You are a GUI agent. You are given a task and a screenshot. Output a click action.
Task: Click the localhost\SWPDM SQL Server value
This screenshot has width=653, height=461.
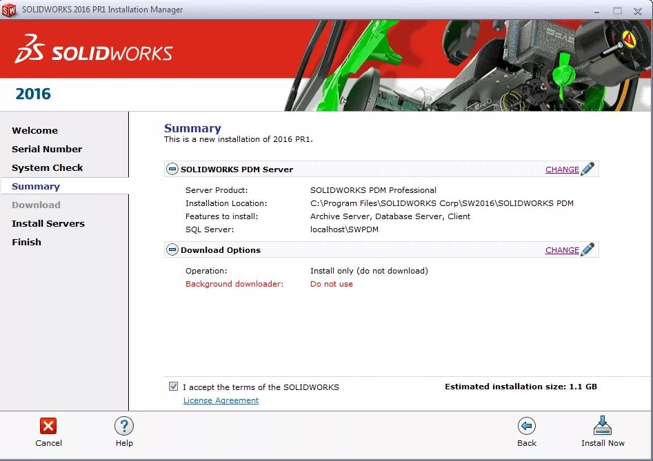pos(344,229)
